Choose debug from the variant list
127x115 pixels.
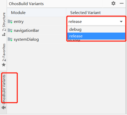coord(96,30)
